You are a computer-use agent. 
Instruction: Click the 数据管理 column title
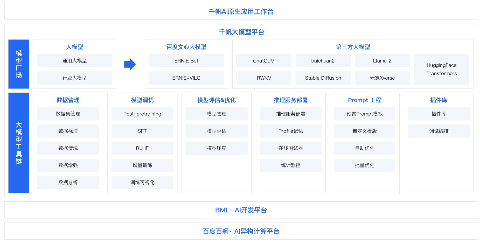click(x=68, y=100)
